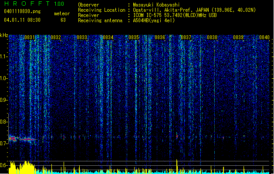Viewport: 274px width, 174px height.
Task: Click observer name Masayuki Kobayashi
Action: 156,5
